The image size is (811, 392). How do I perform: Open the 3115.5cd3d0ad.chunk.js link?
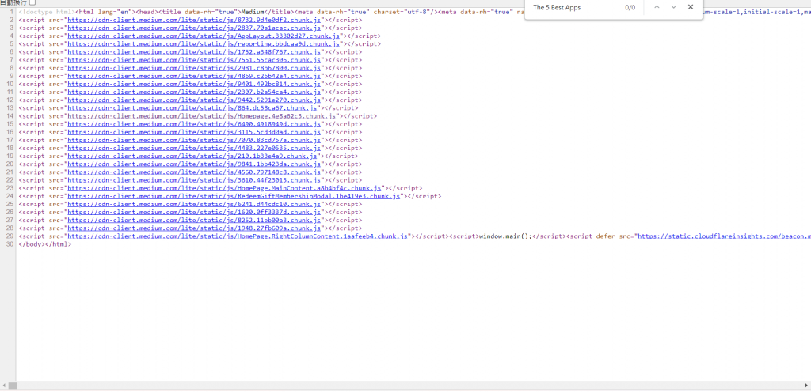[x=195, y=132]
